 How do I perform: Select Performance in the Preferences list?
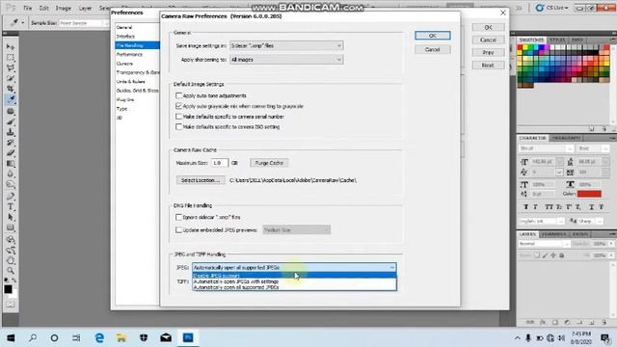[x=129, y=54]
